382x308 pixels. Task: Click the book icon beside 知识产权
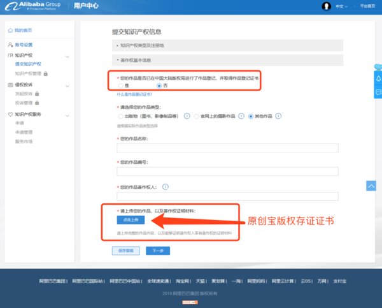(x=10, y=55)
